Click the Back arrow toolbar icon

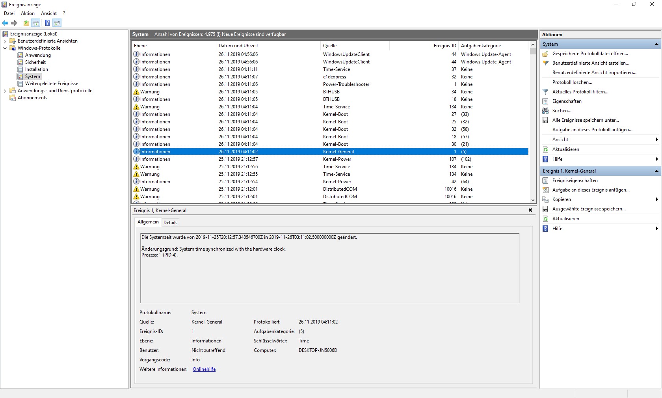[x=5, y=23]
